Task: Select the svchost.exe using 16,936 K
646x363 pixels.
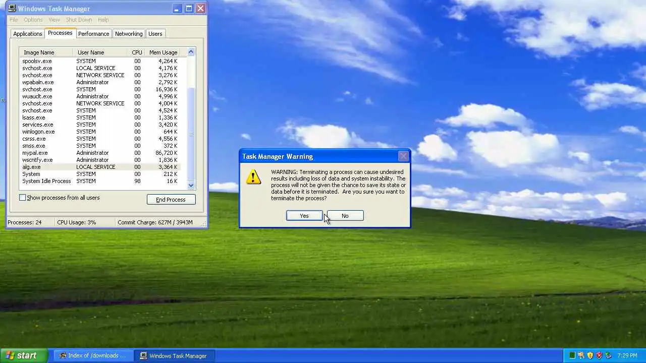Action: coord(100,89)
